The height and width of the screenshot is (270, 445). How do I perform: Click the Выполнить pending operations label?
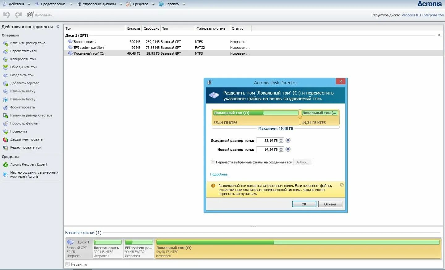(44, 15)
